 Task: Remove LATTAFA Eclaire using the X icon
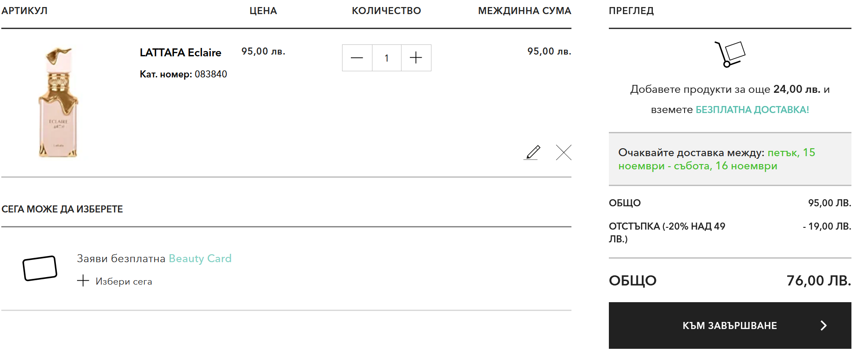[x=564, y=152]
